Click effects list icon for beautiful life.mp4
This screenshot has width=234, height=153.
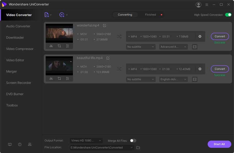[67, 79]
